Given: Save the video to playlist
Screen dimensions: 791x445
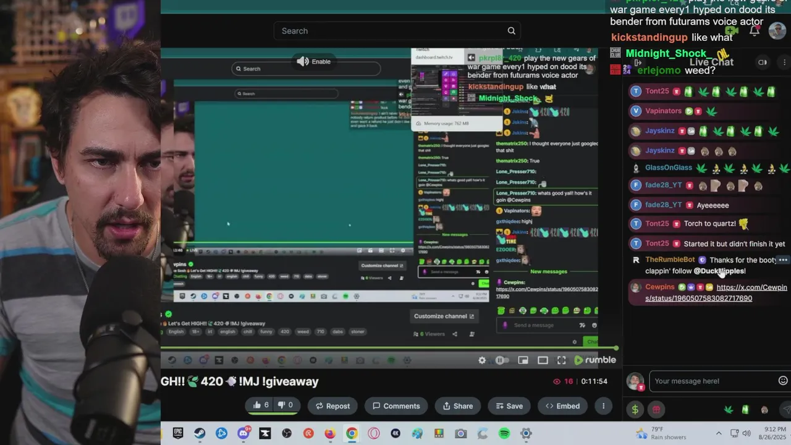Looking at the screenshot, I should pos(509,406).
